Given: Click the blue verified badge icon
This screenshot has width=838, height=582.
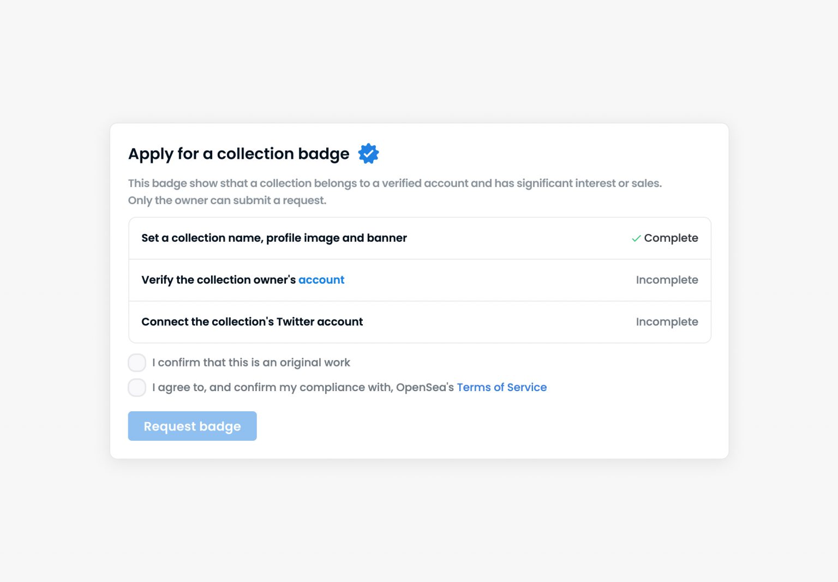Looking at the screenshot, I should coord(368,154).
